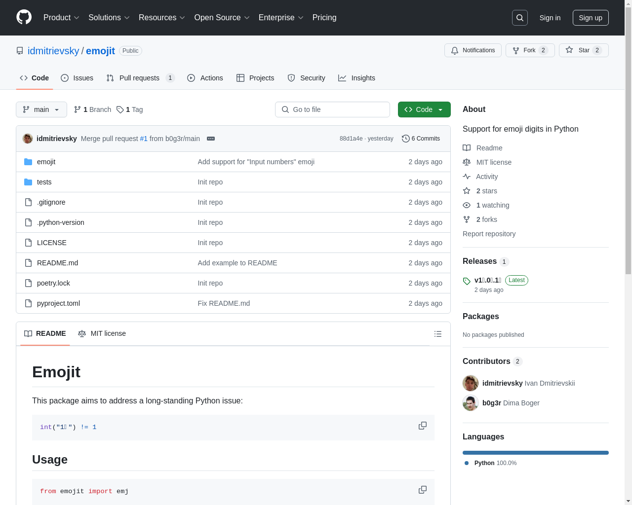This screenshot has height=505, width=632.
Task: Open the search magnifier button
Action: click(520, 18)
